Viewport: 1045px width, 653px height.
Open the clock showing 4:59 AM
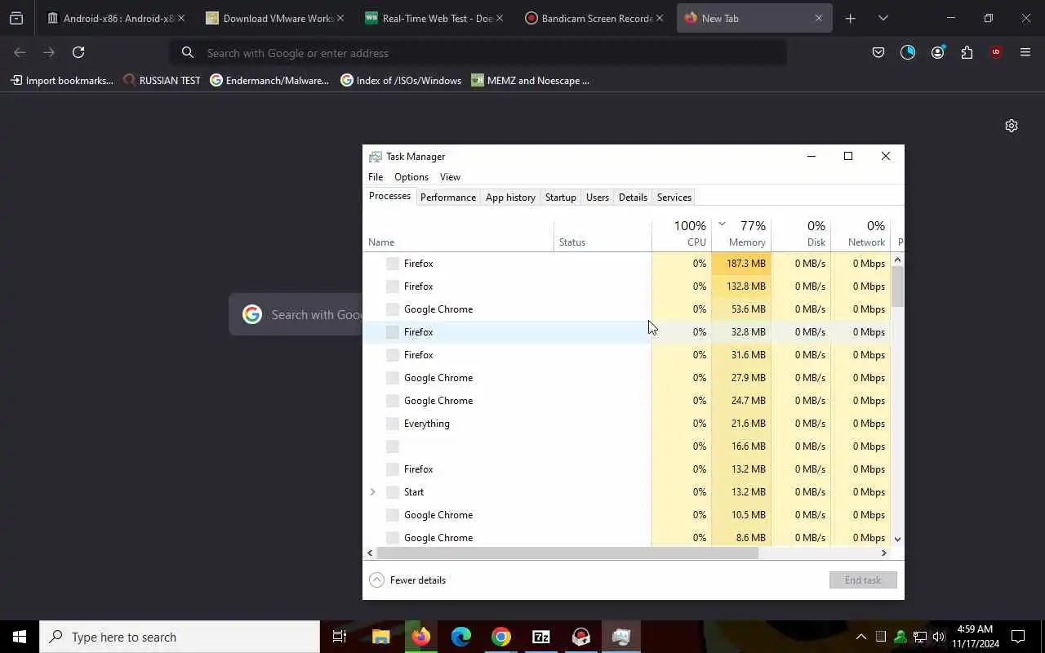tap(975, 637)
